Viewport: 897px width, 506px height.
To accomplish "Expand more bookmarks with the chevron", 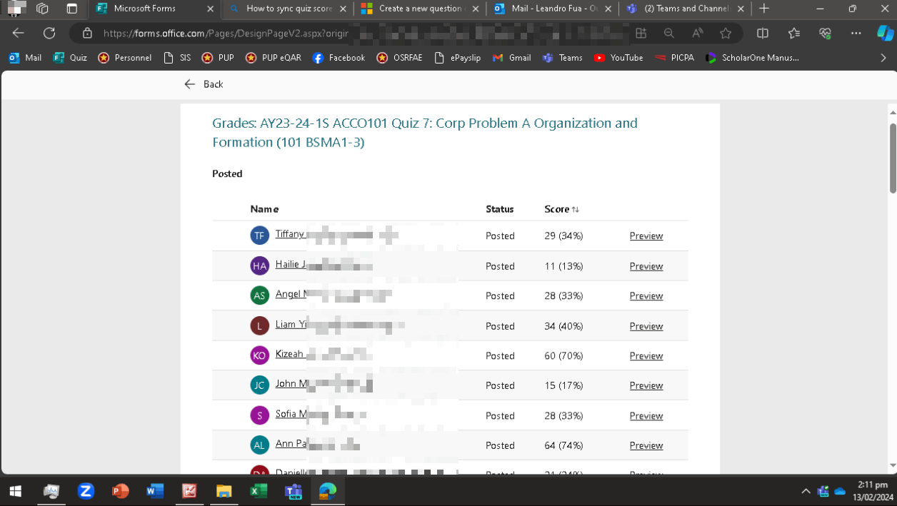I will [883, 58].
